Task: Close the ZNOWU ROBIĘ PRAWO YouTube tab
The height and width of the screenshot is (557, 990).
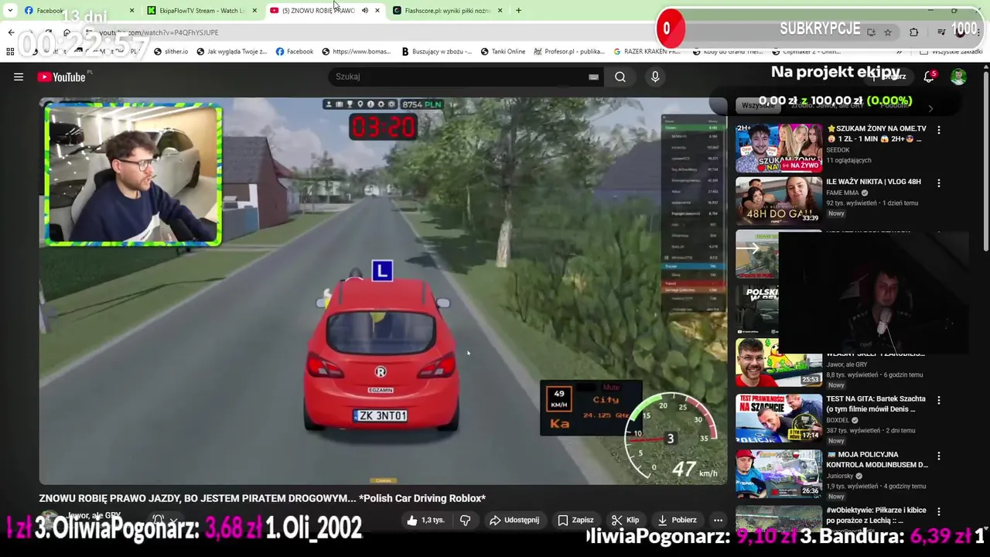Action: tap(377, 10)
